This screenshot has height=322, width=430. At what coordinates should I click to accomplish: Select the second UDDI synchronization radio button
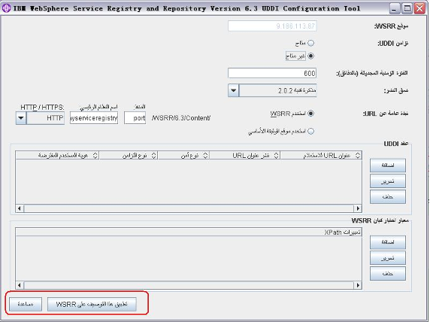(x=310, y=56)
